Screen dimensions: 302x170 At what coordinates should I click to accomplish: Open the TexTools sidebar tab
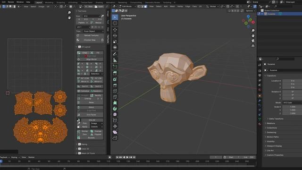pyautogui.click(x=108, y=39)
